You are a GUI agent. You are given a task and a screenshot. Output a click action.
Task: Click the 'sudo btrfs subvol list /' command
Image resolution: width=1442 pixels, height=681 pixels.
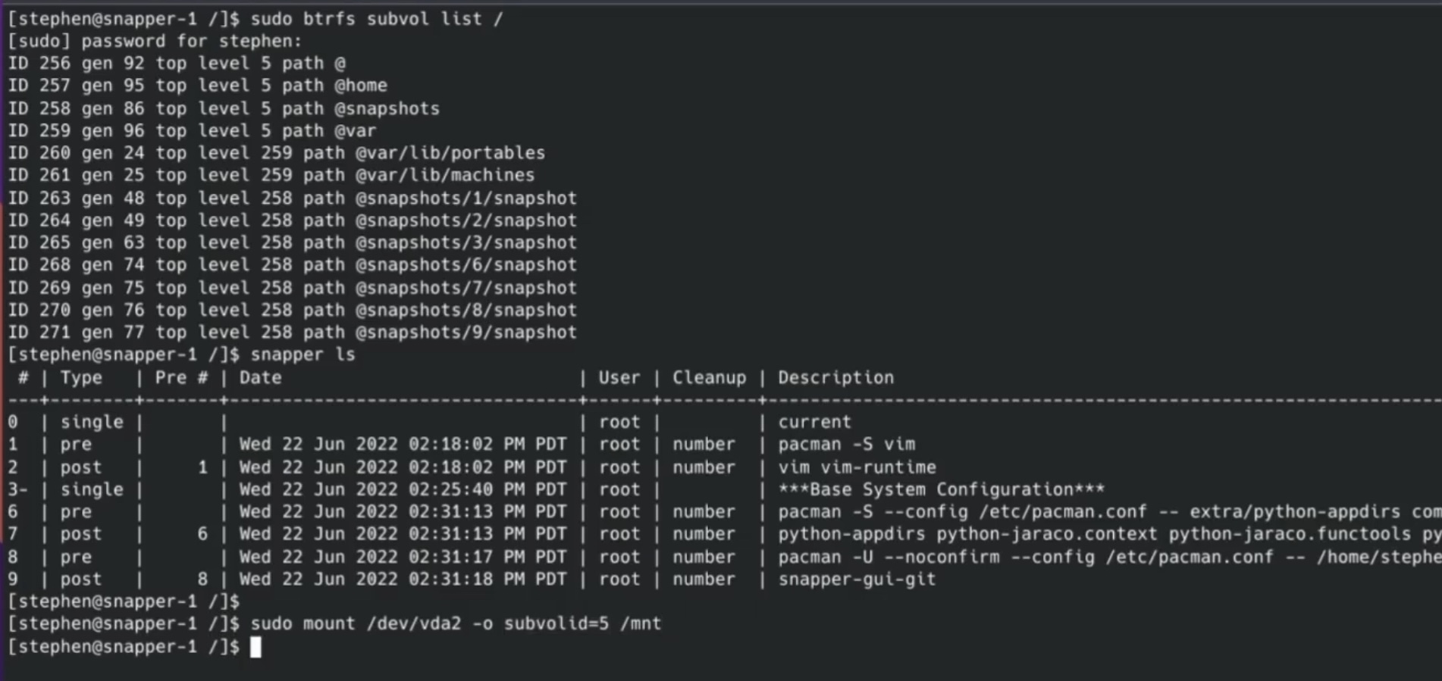coord(376,18)
